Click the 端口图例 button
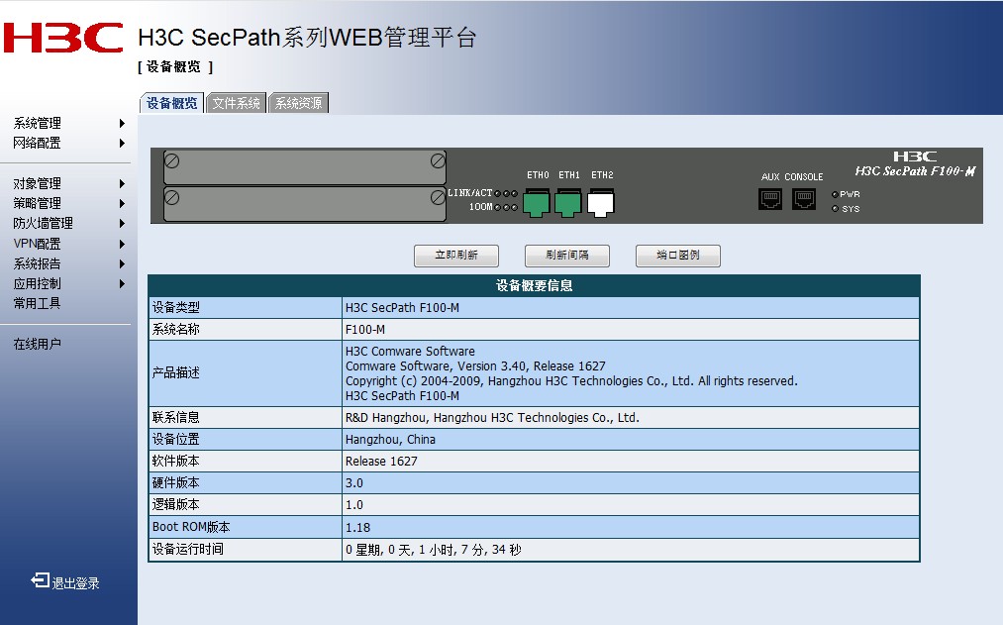Screen dimensions: 1003x625 [678, 256]
